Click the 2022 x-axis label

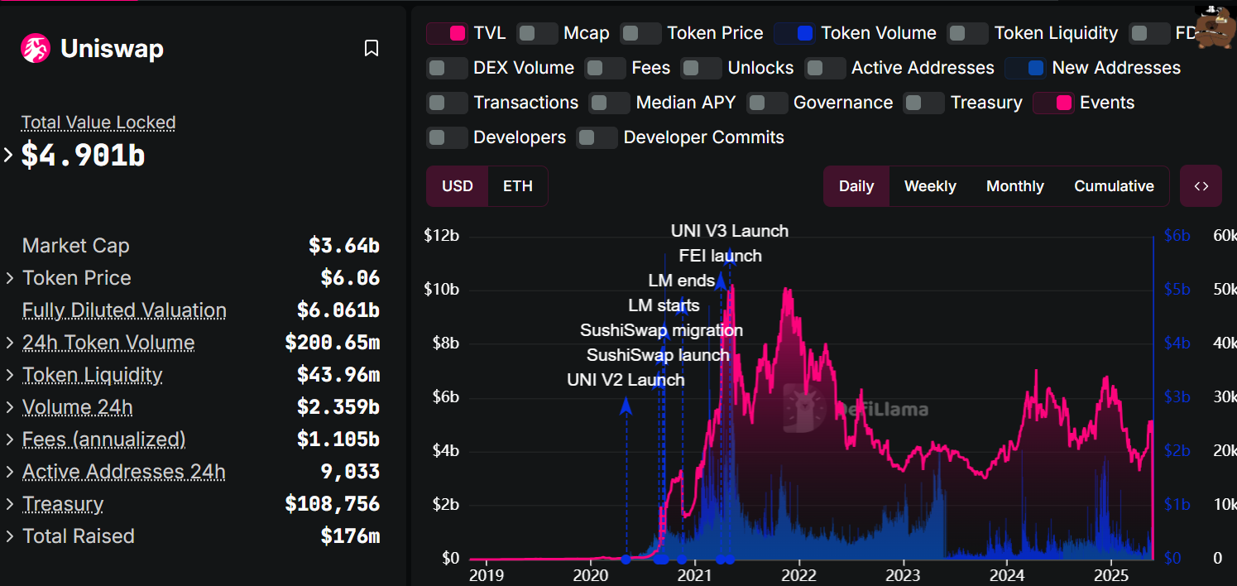tap(799, 575)
